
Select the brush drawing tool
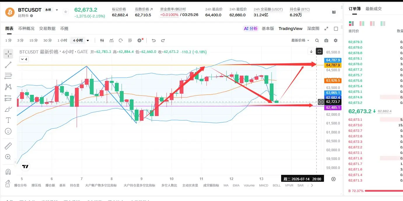(x=8, y=109)
